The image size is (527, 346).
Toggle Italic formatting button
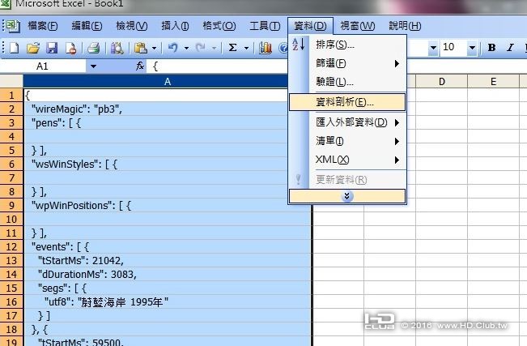510,48
